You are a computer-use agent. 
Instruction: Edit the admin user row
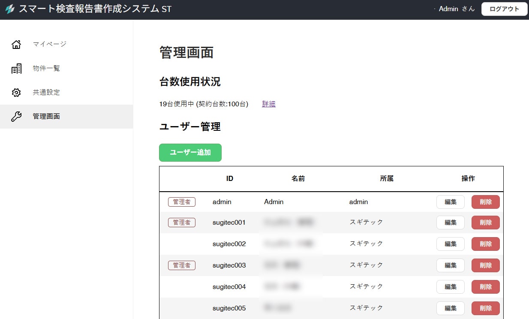tap(450, 202)
